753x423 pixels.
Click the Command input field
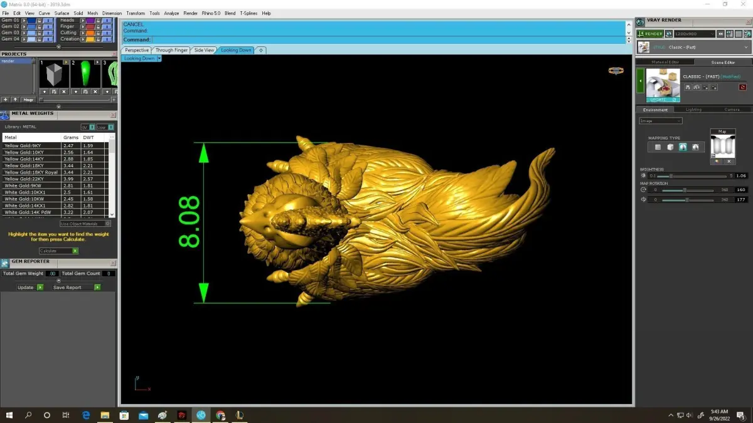[x=388, y=40]
